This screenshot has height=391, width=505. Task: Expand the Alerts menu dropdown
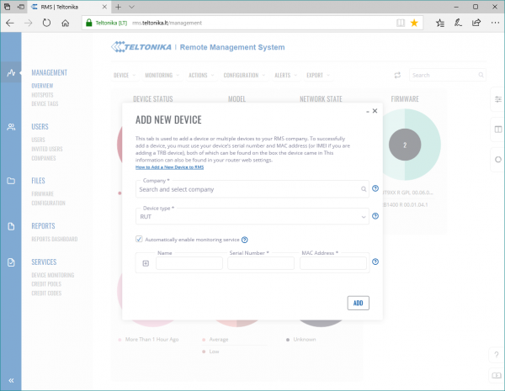tap(285, 76)
